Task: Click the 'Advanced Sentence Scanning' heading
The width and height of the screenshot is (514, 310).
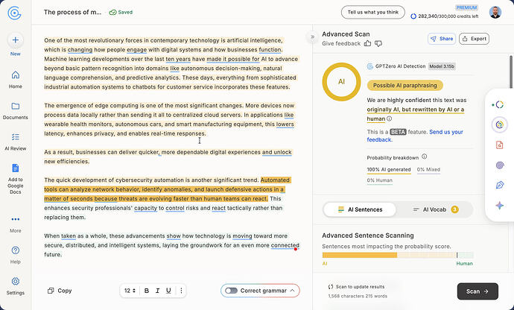Action: pyautogui.click(x=368, y=235)
